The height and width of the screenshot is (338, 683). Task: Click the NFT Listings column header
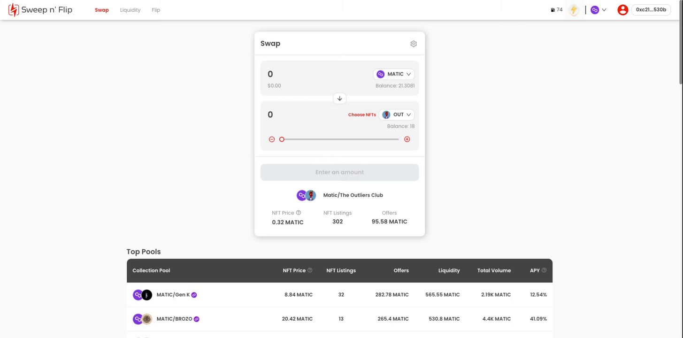(x=341, y=270)
